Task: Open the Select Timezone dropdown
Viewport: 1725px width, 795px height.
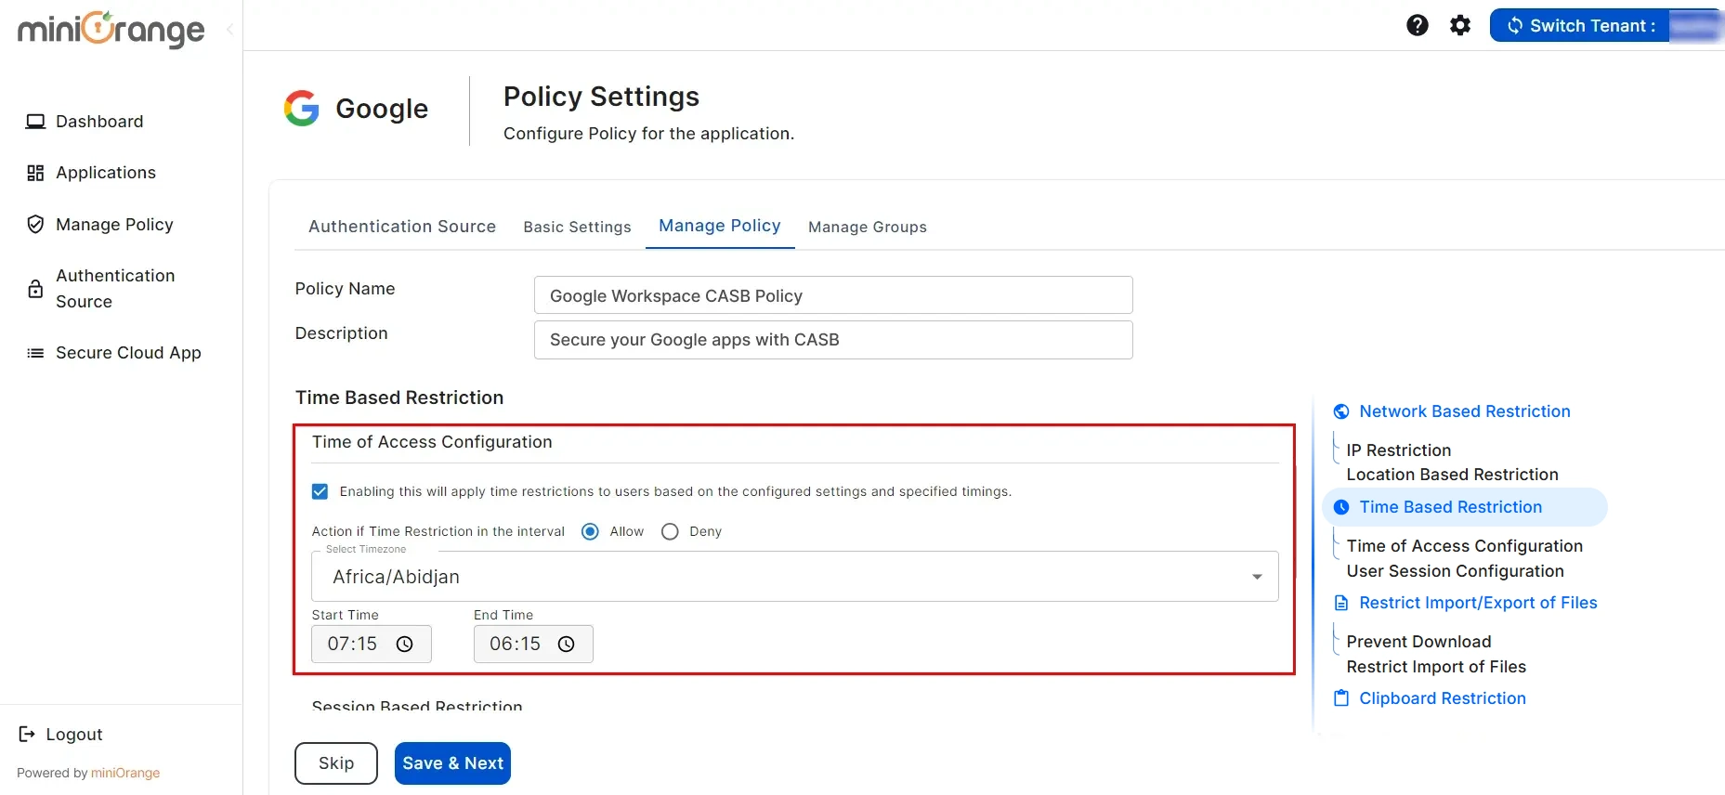Action: pyautogui.click(x=795, y=577)
